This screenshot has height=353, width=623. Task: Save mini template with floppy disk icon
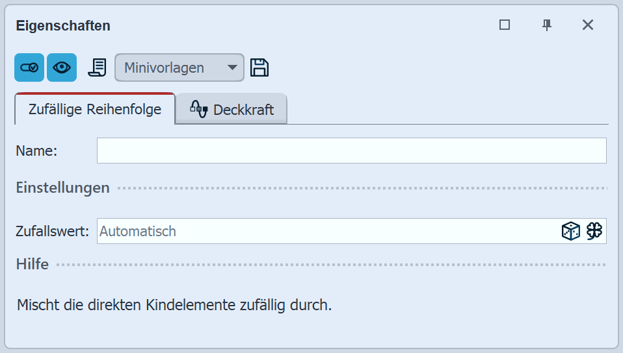[x=259, y=67]
